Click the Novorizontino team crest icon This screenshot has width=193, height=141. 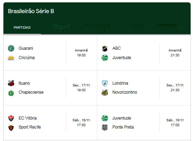click(x=105, y=93)
